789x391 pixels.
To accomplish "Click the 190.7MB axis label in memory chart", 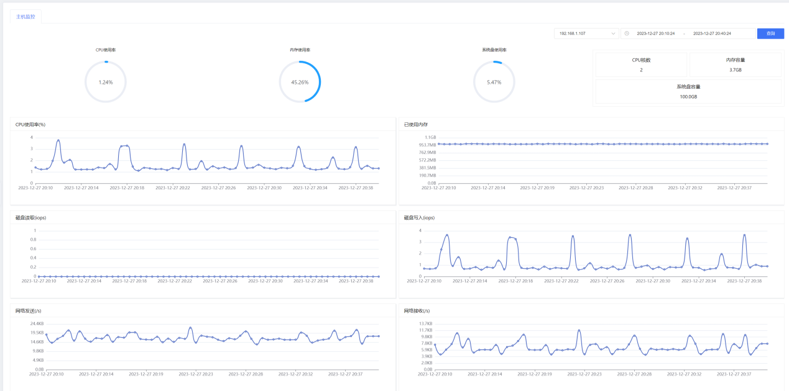I will (x=428, y=176).
